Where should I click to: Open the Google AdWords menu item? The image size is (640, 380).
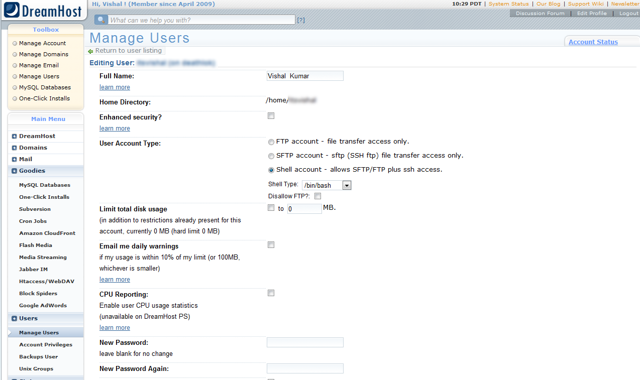tap(43, 306)
